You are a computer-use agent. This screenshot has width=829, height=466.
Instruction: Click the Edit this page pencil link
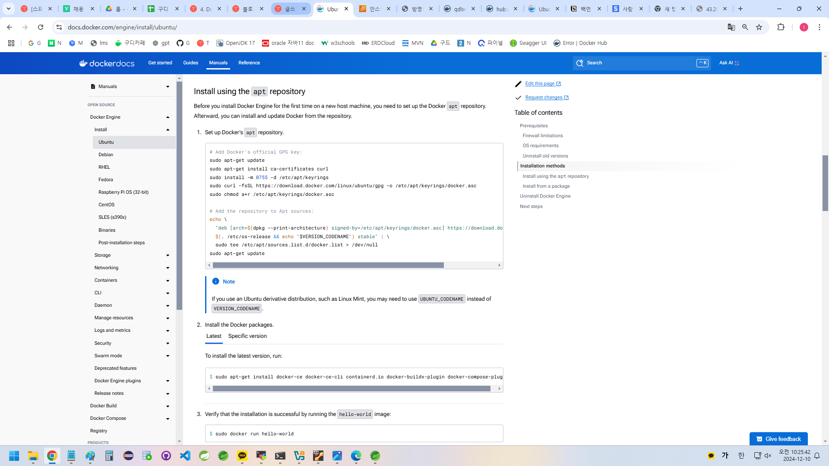click(x=540, y=84)
